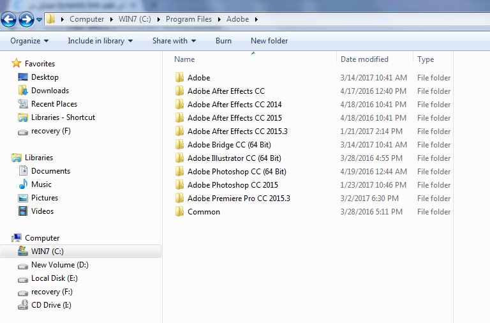Click the Libraries heading label

pyautogui.click(x=39, y=158)
